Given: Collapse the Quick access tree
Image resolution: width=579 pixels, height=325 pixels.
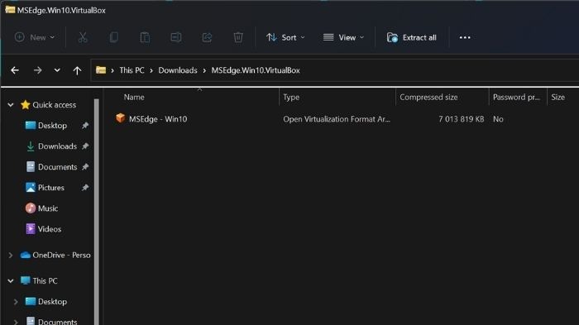Looking at the screenshot, I should (x=11, y=105).
